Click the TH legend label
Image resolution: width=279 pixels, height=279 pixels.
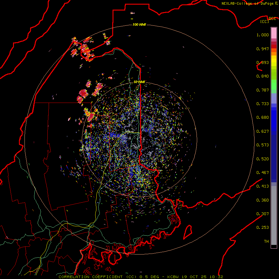point(266,241)
